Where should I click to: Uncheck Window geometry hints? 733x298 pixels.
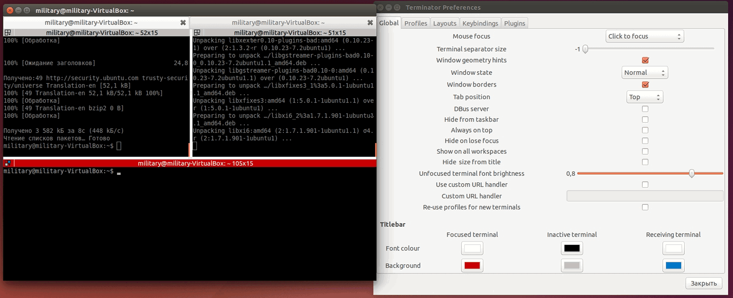coord(645,60)
